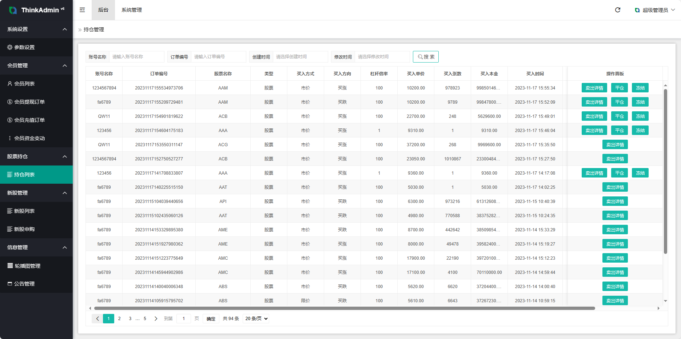The width and height of the screenshot is (681, 339).
Task: Go to page 5
Action: tap(145, 319)
